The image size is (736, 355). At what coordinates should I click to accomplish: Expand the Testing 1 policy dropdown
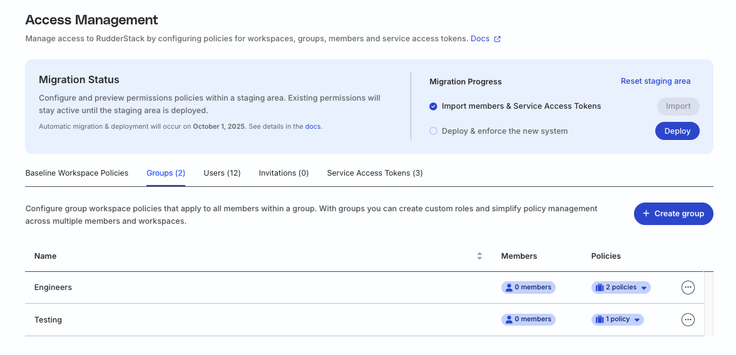(637, 320)
